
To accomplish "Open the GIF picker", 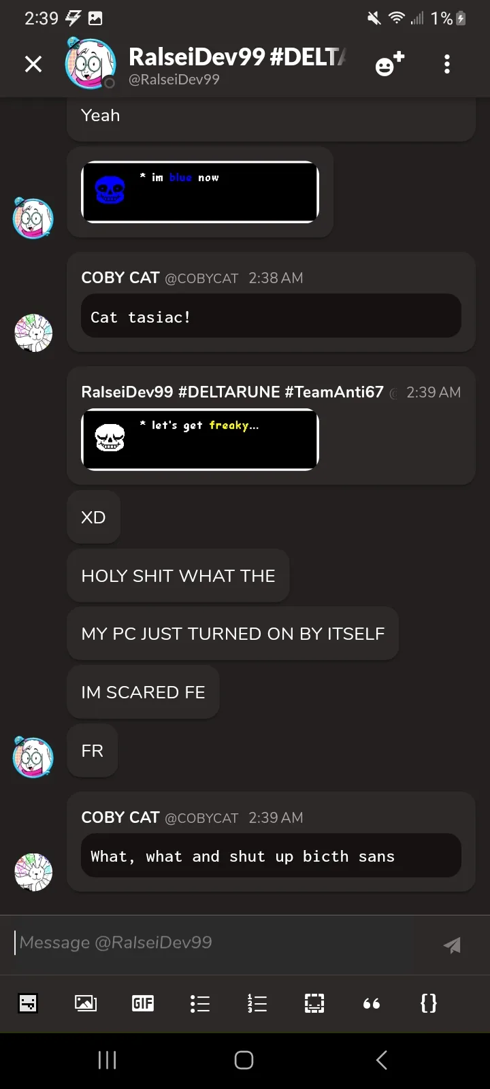I will click(143, 1003).
